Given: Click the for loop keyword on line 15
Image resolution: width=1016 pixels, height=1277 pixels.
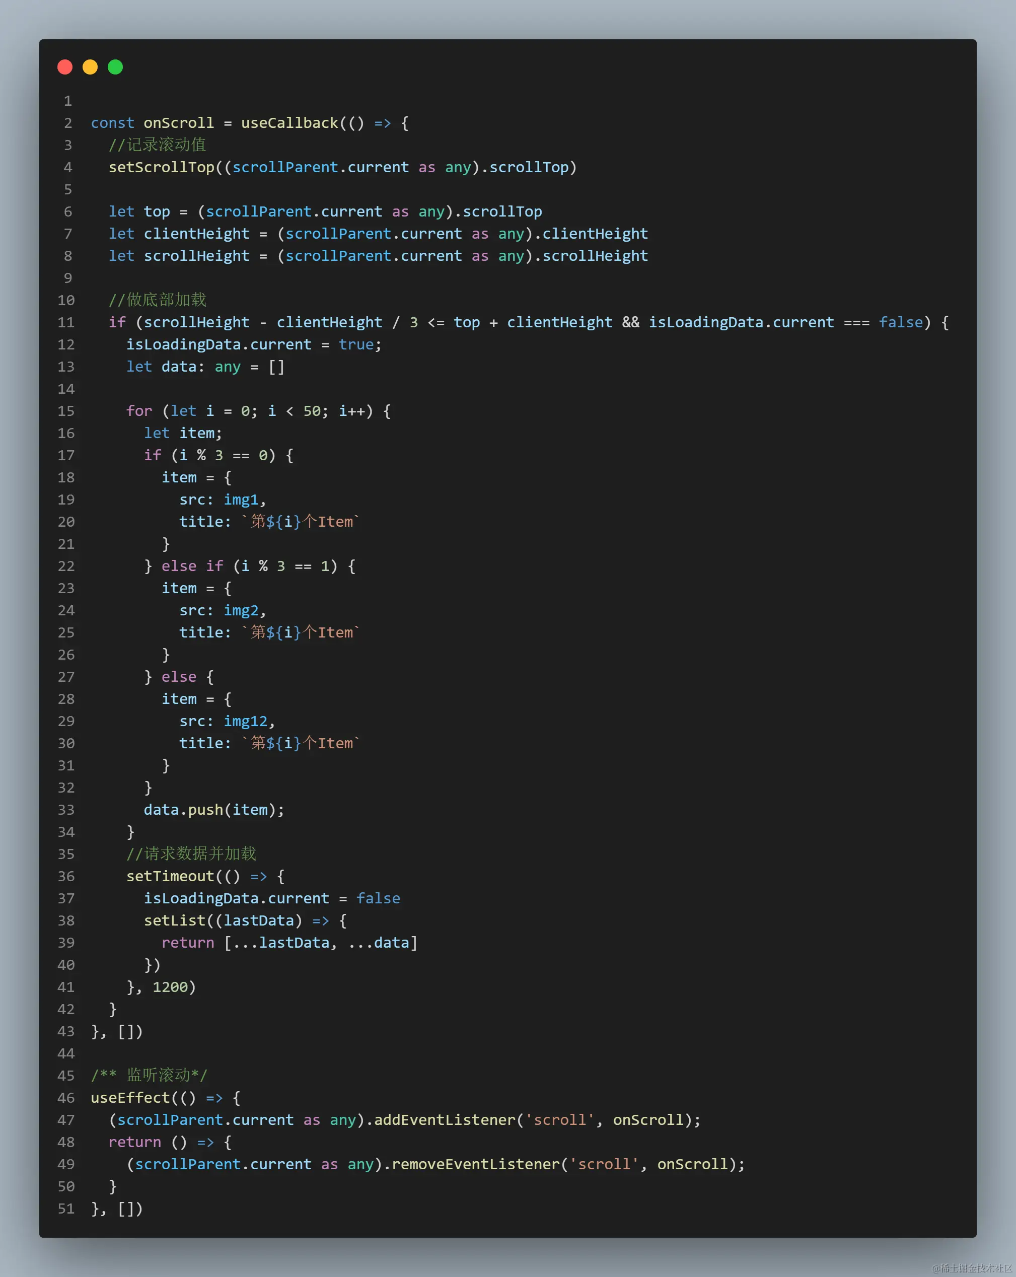Looking at the screenshot, I should [x=139, y=411].
